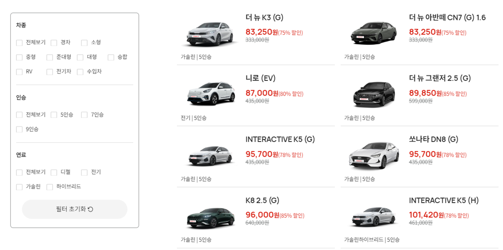Check the 소형 vehicle type filter
This screenshot has width=503, height=250.
pyautogui.click(x=84, y=42)
